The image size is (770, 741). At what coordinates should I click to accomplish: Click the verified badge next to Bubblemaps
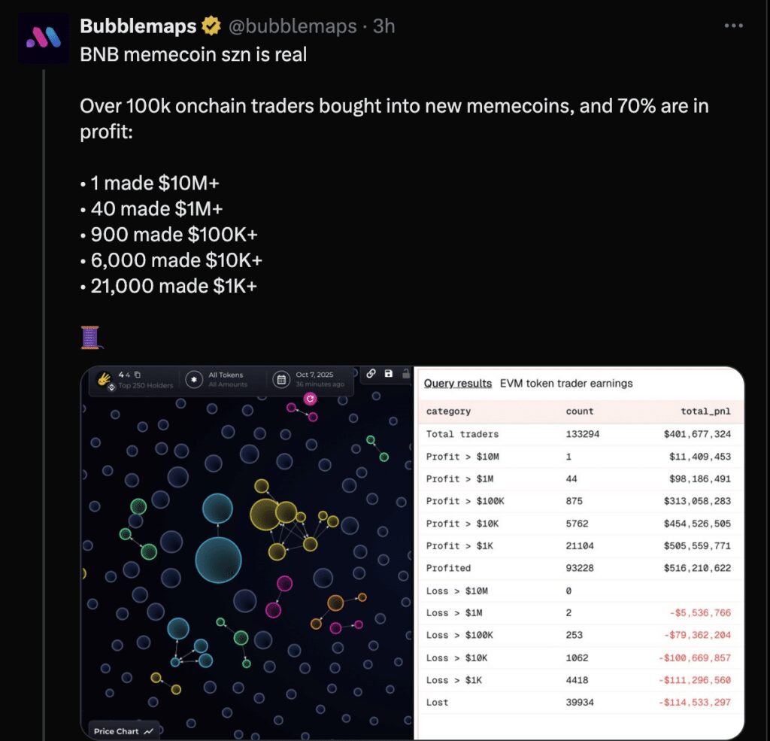point(211,25)
